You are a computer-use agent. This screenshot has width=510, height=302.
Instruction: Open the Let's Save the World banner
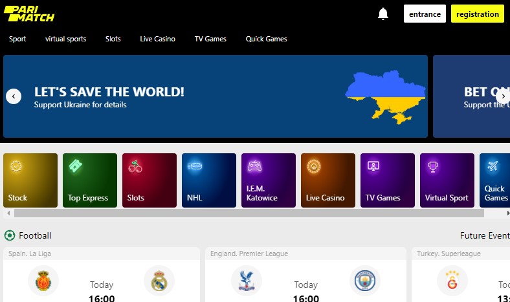(216, 96)
